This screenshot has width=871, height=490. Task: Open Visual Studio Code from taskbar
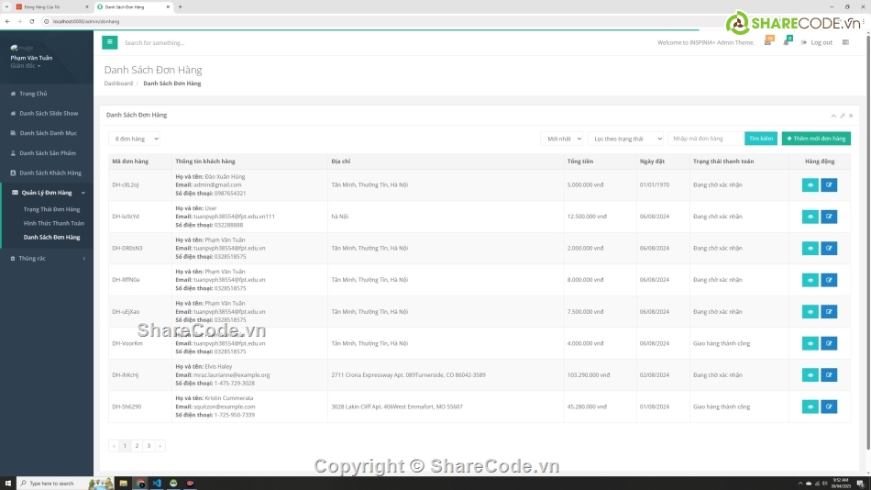pos(157,484)
